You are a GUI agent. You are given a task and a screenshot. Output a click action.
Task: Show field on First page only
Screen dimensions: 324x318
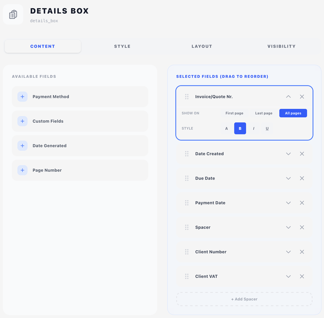point(234,113)
